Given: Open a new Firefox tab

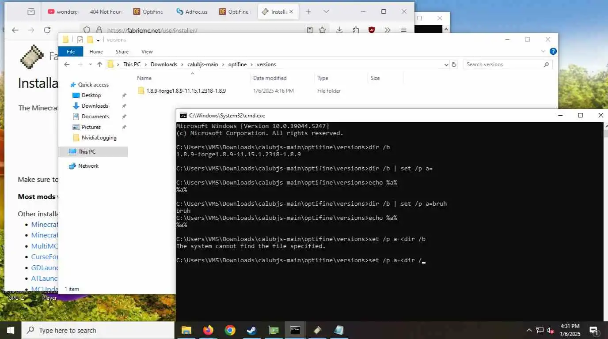Looking at the screenshot, I should coord(308,11).
